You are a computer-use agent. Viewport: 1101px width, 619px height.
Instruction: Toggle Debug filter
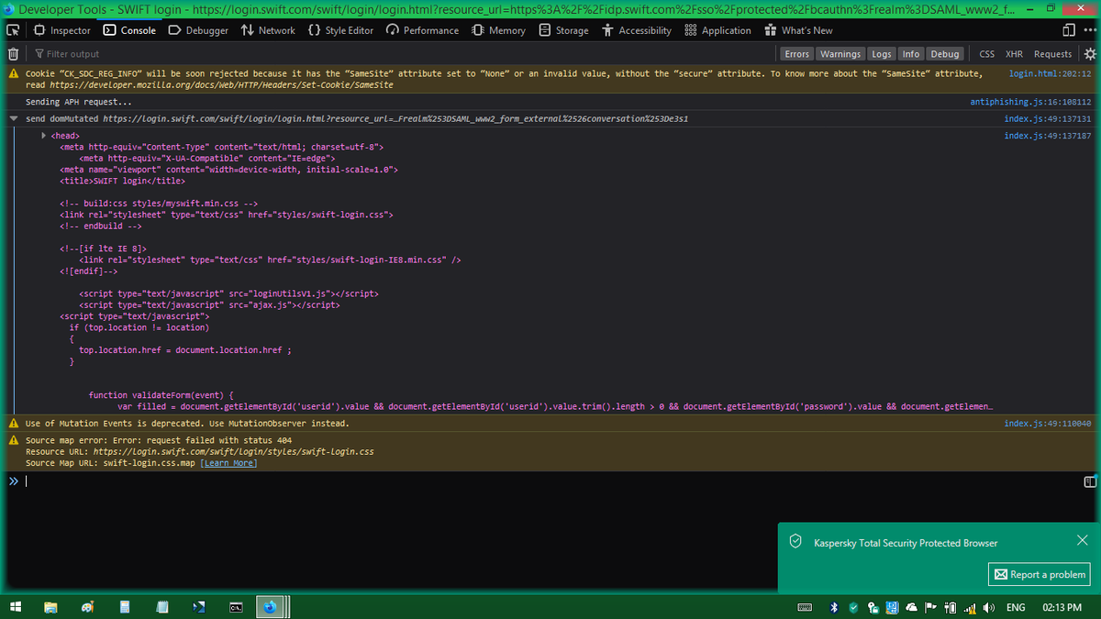pos(945,54)
